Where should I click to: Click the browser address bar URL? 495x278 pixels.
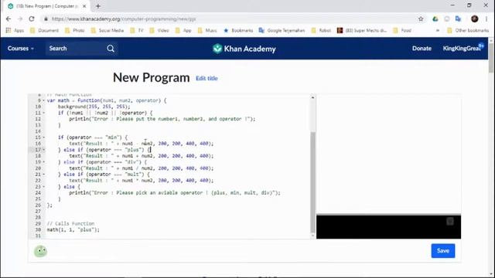coord(124,19)
